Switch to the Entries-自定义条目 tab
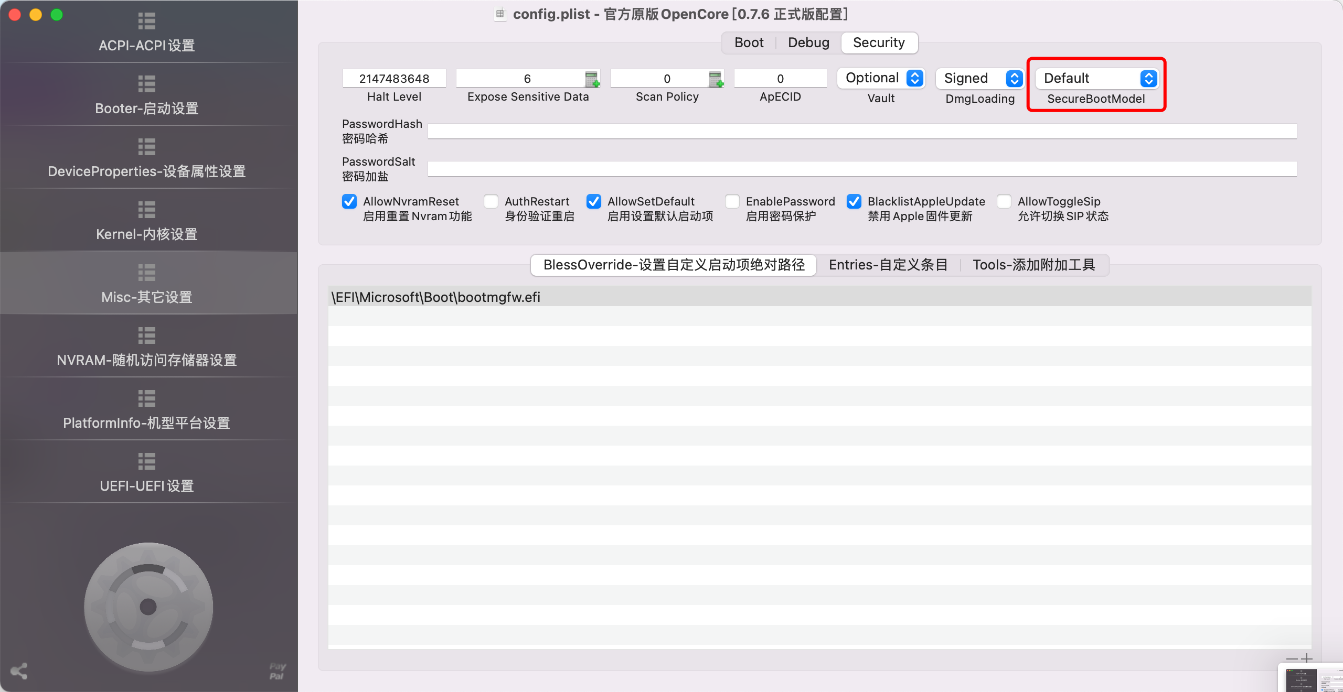 [x=888, y=265]
